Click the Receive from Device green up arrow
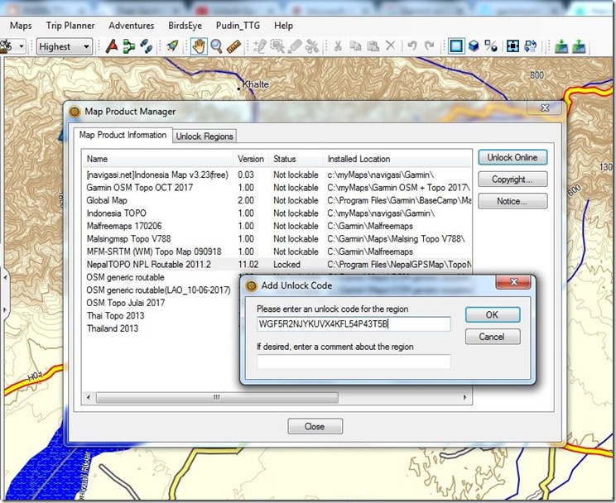This screenshot has width=616, height=503. (579, 46)
